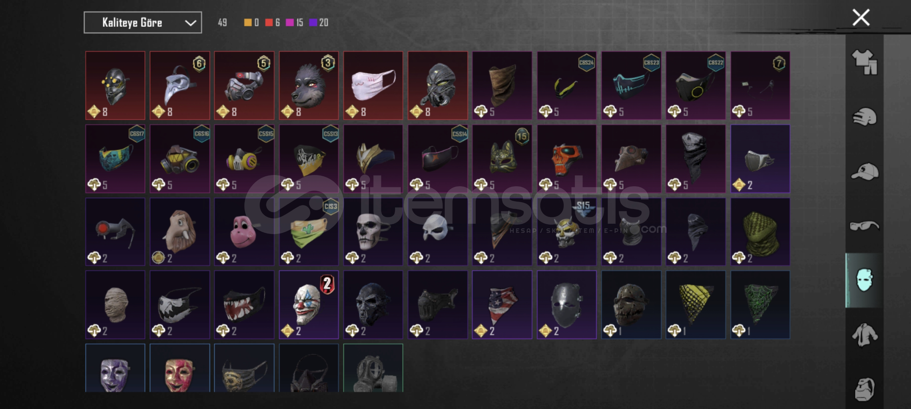Select the black wolf head mask

tap(309, 86)
